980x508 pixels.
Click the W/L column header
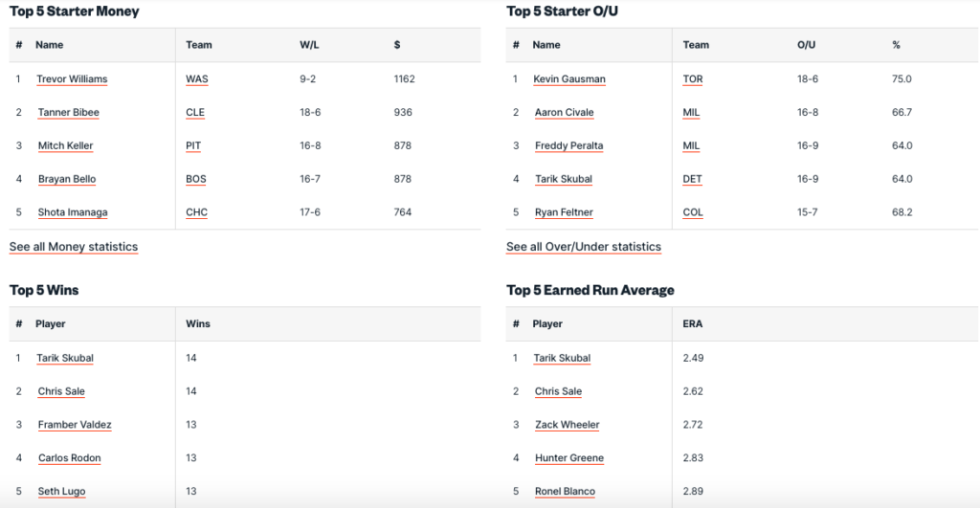tap(310, 45)
